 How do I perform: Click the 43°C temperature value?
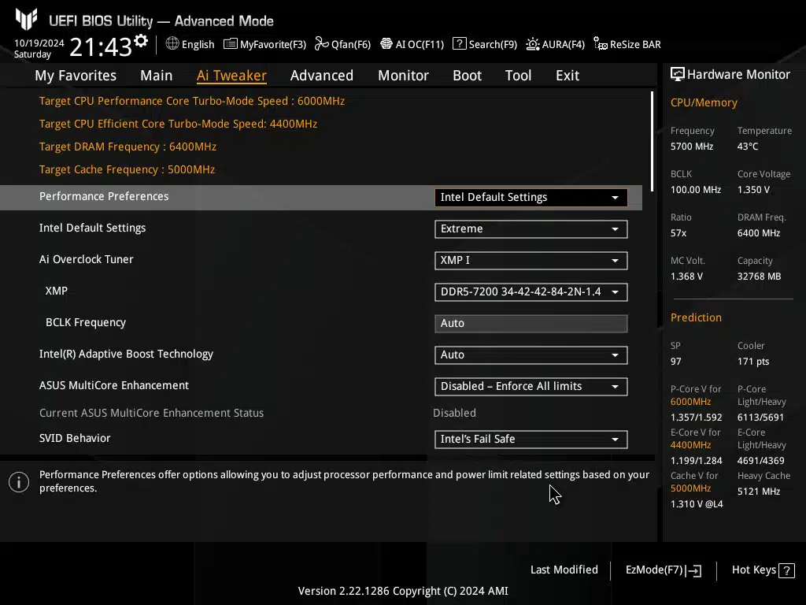tap(748, 147)
